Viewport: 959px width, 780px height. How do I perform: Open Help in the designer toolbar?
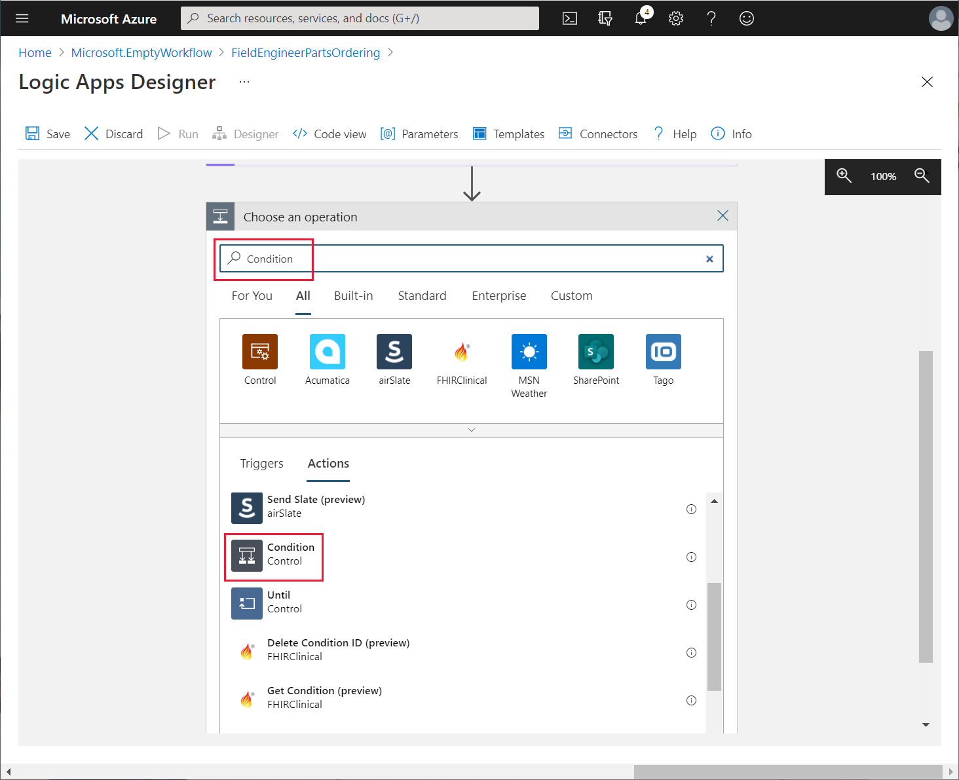[675, 134]
